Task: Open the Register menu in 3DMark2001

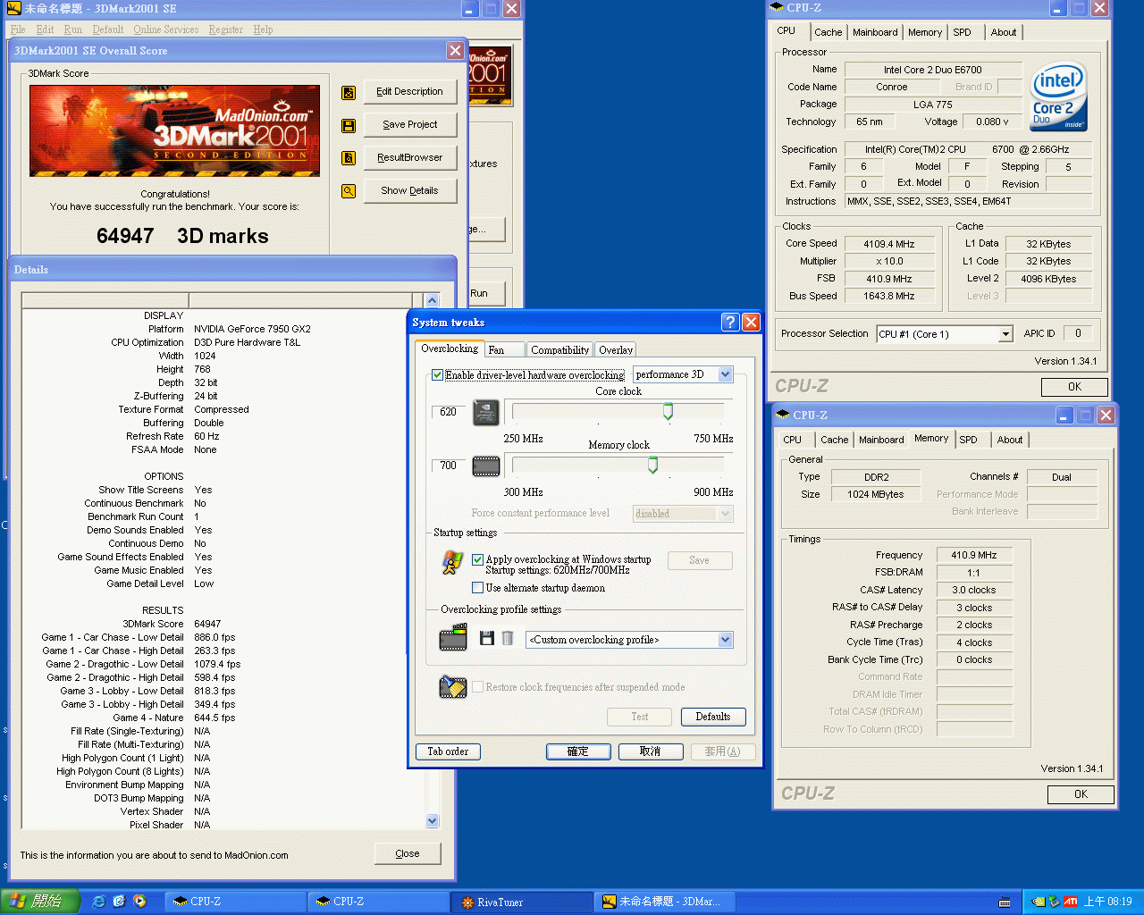Action: (x=226, y=29)
